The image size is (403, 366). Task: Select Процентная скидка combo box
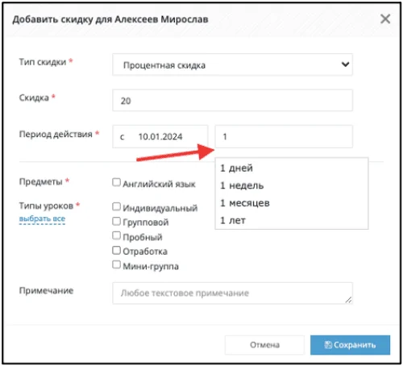coord(232,64)
